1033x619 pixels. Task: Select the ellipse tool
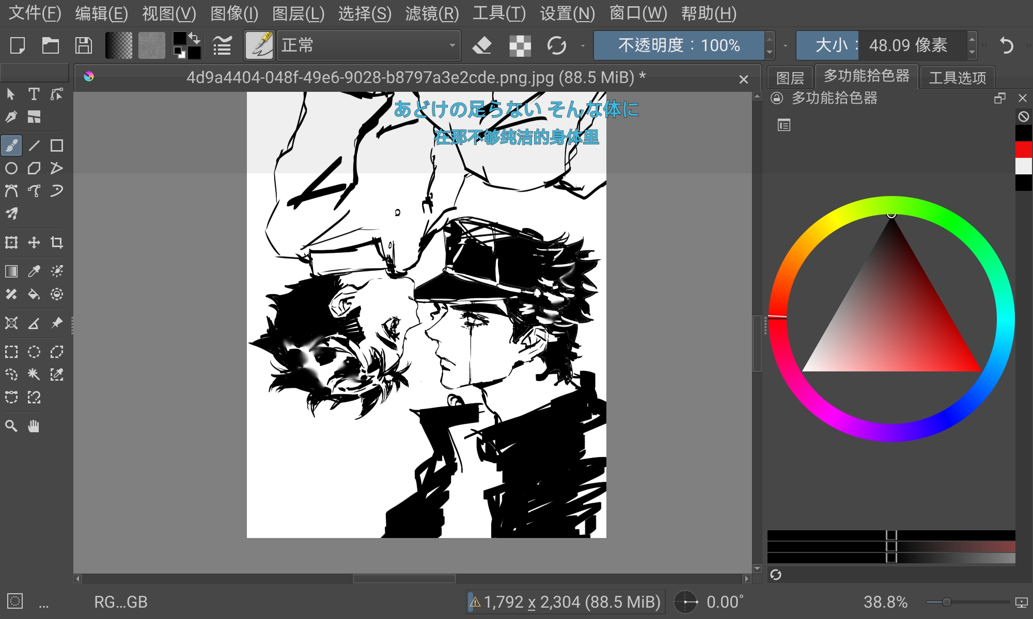click(11, 168)
